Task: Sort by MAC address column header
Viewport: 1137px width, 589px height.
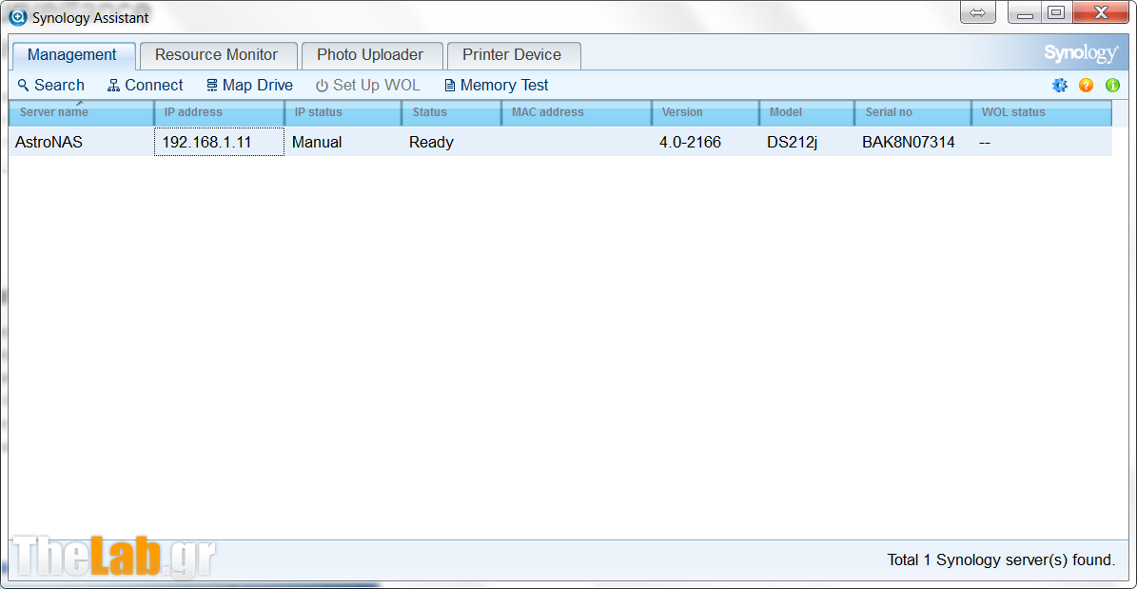Action: point(577,112)
